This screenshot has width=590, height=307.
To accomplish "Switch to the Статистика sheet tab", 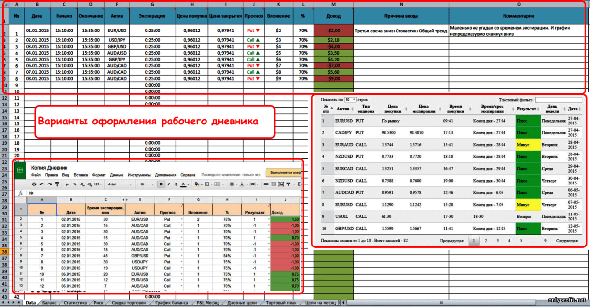I will coord(75,303).
